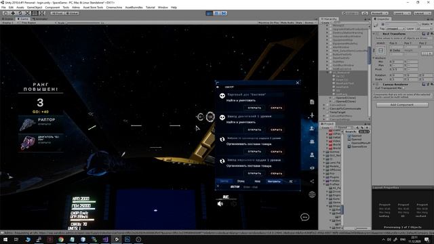Open the Layer dropdown in Inspector
The width and height of the screenshot is (434, 244).
coord(423,28)
